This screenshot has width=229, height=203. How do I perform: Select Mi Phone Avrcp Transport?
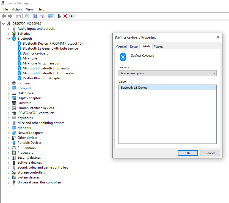[42, 63]
